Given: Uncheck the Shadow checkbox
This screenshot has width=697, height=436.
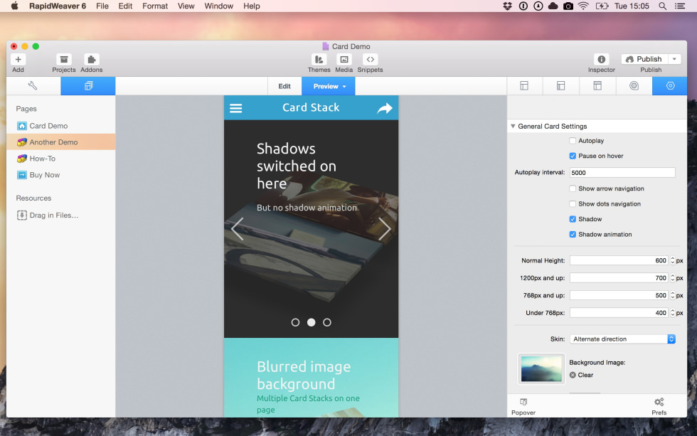Looking at the screenshot, I should (573, 219).
